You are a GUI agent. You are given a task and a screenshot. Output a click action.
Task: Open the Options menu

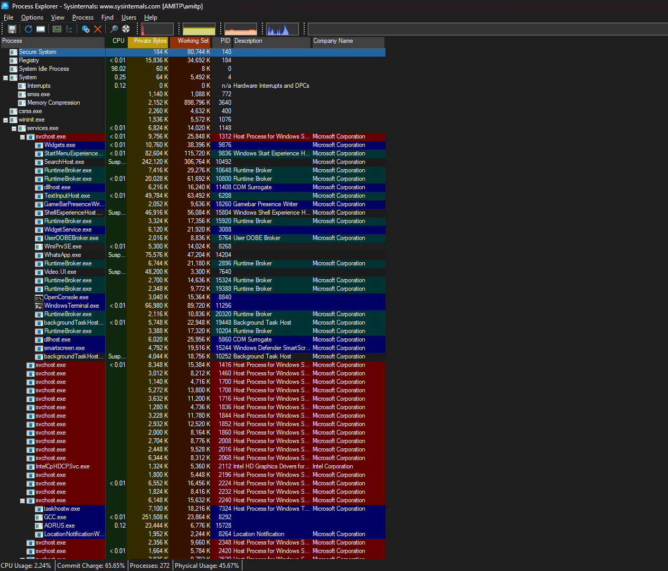(32, 17)
